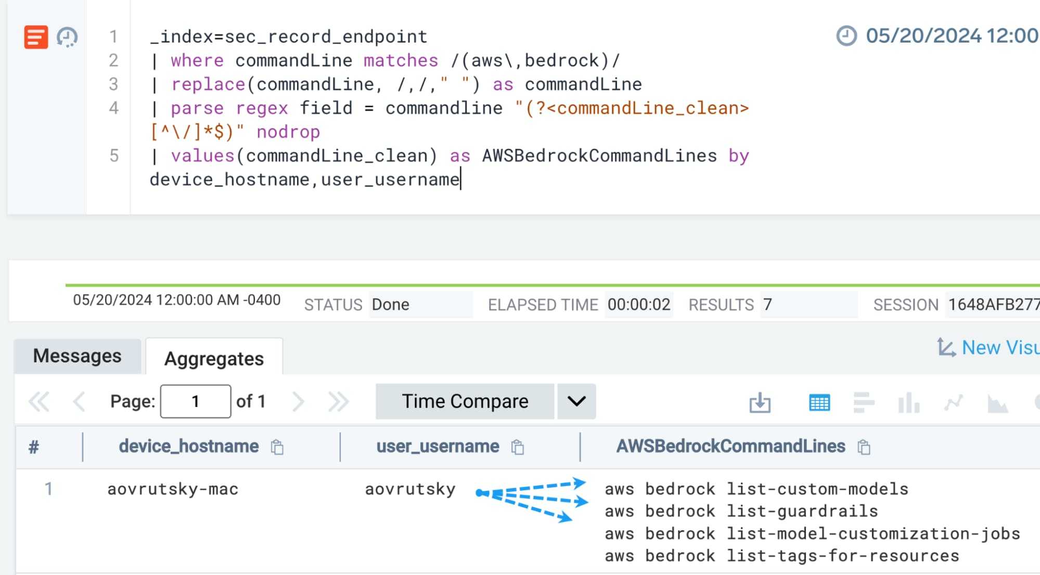Copy the device_hostname column values
Image resolution: width=1040 pixels, height=575 pixels.
[x=277, y=447]
